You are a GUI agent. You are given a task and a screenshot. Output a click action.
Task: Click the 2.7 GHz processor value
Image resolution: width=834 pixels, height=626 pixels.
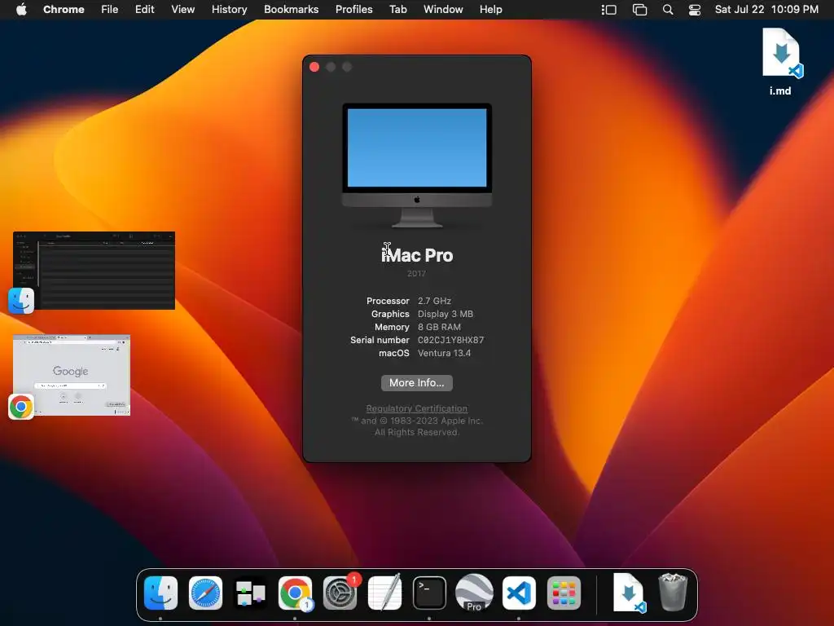pyautogui.click(x=434, y=301)
